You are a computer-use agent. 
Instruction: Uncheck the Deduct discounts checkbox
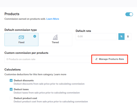point(11,80)
